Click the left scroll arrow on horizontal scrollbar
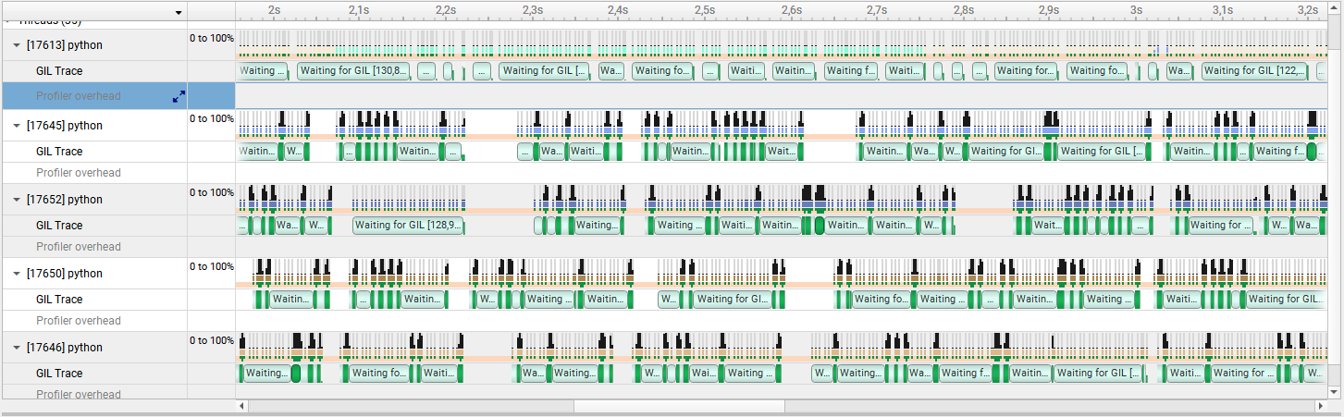The height and width of the screenshot is (417, 1344). click(x=242, y=406)
